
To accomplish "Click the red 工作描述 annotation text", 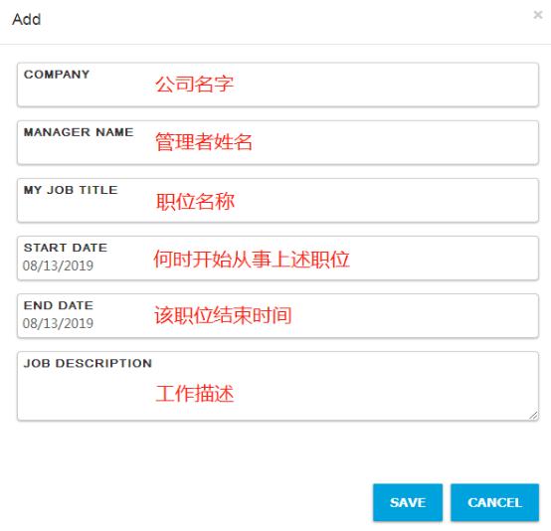I will click(x=195, y=393).
